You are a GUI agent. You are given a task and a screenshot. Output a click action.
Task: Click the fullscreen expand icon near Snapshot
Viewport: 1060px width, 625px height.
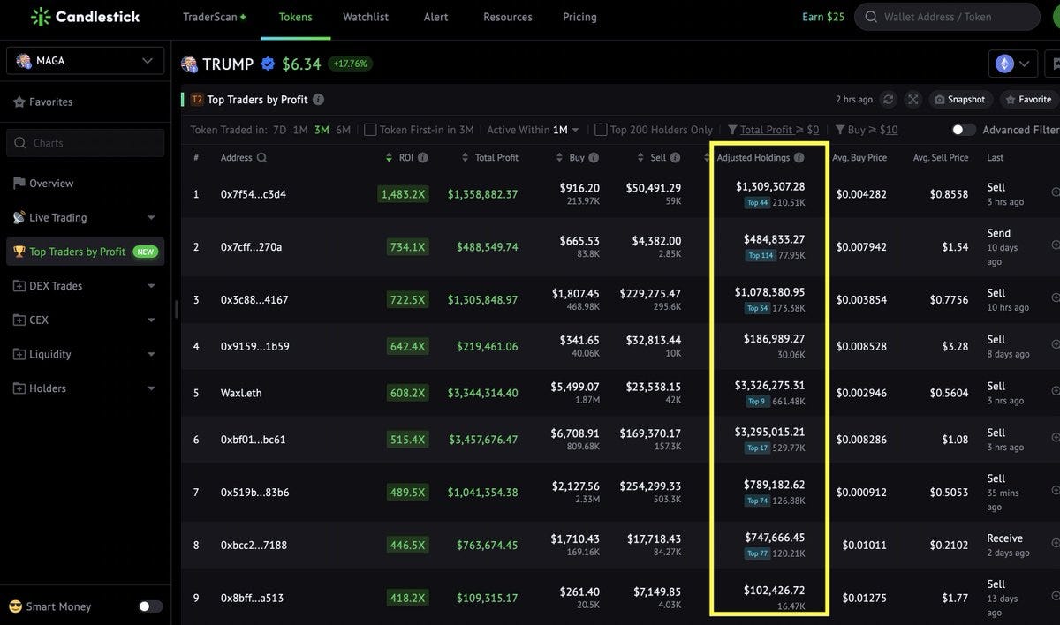(x=913, y=100)
